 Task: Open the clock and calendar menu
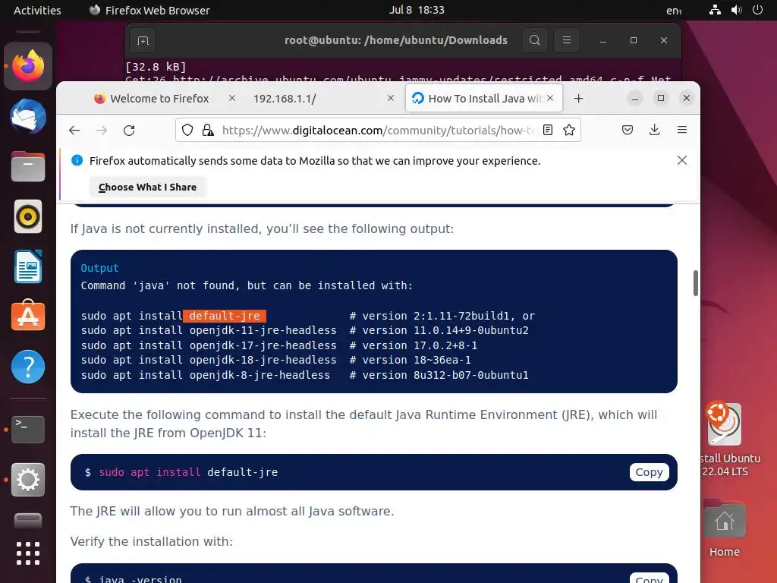(417, 10)
